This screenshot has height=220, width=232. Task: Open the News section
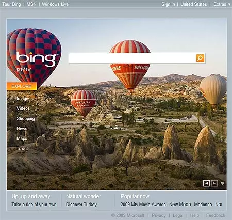tap(22, 129)
